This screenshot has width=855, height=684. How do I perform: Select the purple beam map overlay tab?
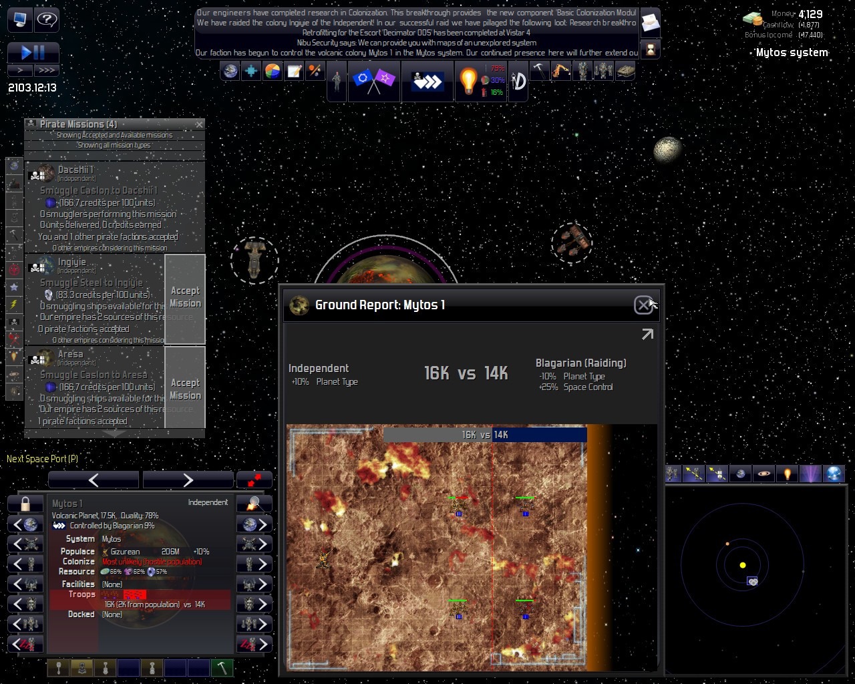point(810,474)
